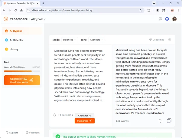Click the Gemini sparkle icon in title bar
The image size is (182, 138).
(x=154, y=3)
